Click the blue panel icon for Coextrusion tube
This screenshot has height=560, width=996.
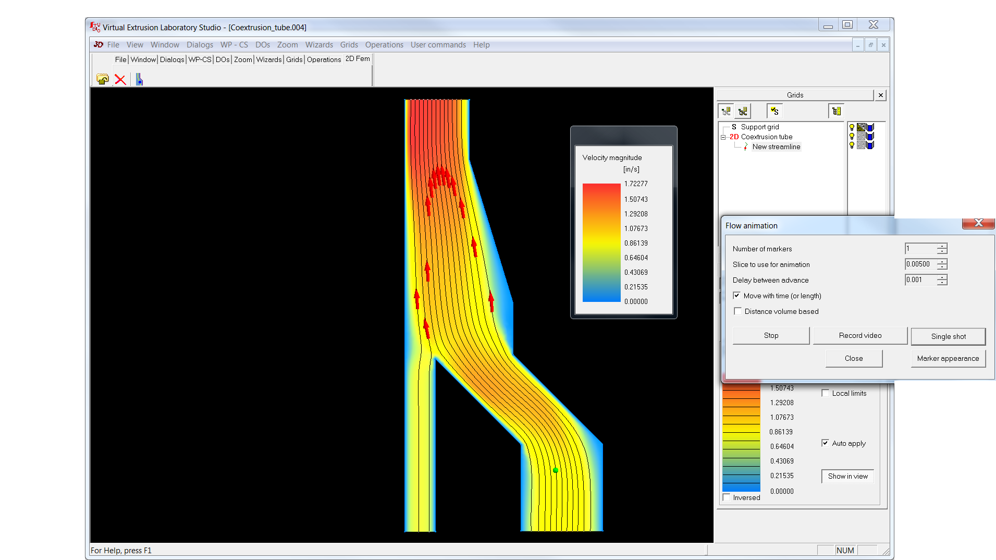click(870, 137)
